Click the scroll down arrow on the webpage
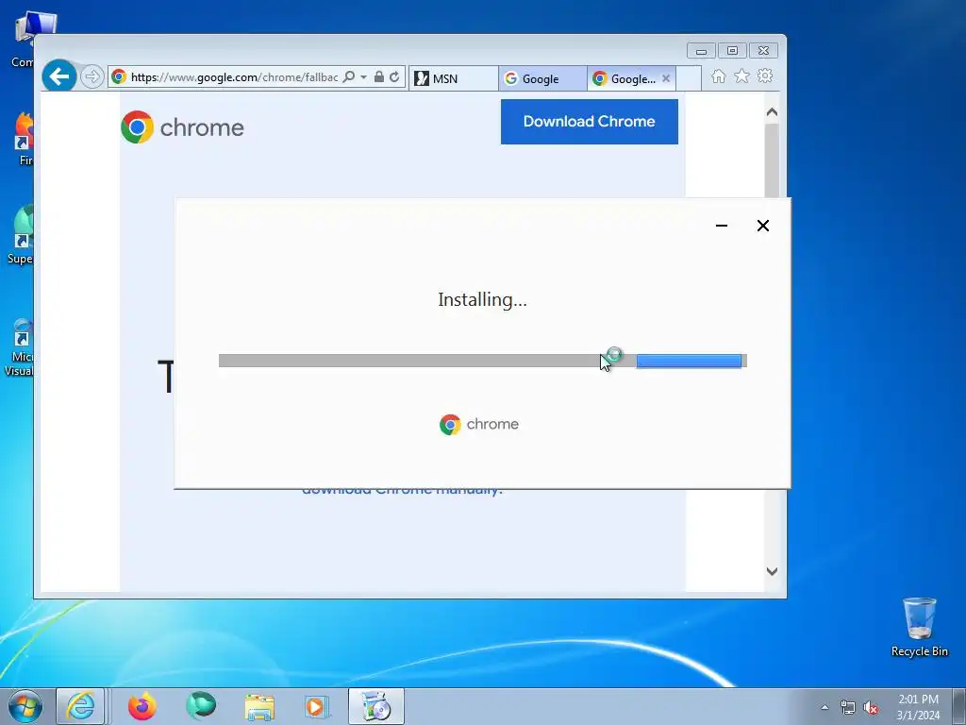This screenshot has height=725, width=966. pyautogui.click(x=772, y=571)
